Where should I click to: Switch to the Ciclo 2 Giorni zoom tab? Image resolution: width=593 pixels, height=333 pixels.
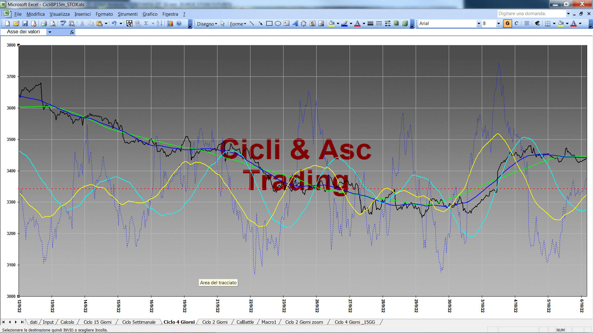tap(304, 322)
